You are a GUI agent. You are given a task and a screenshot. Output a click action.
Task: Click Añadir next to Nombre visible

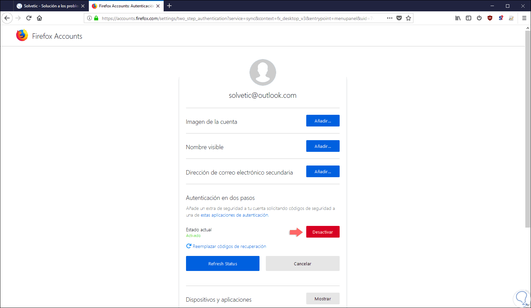tap(323, 146)
